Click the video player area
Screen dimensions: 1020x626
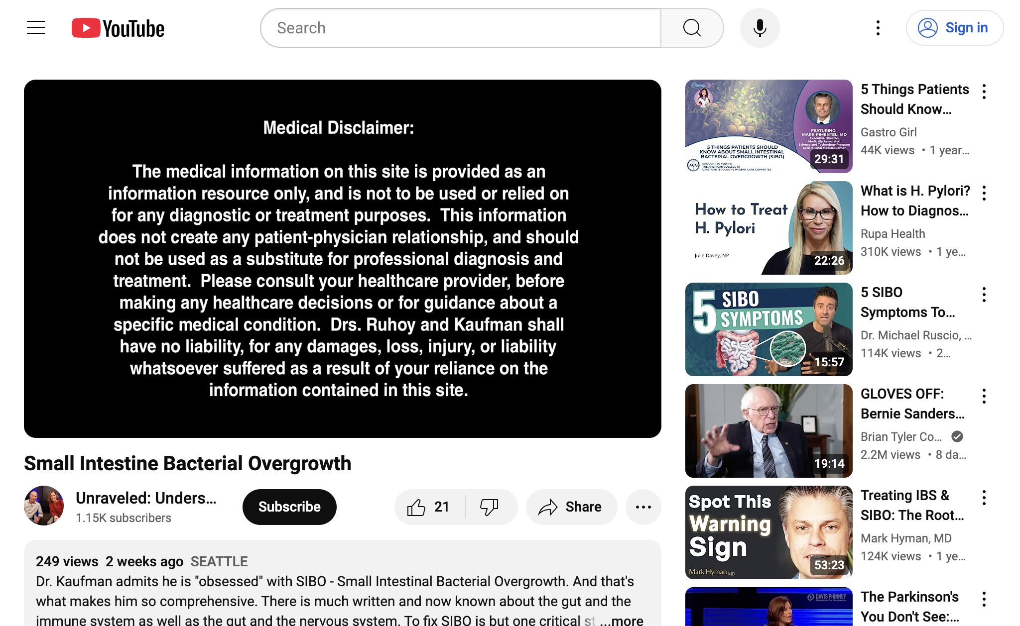tap(343, 259)
